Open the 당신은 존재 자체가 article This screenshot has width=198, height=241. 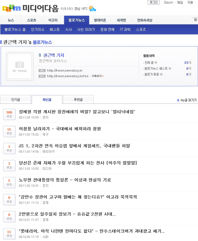[78, 163]
